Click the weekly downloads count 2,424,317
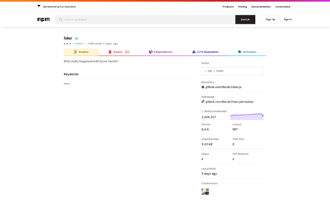This screenshot has width=330, height=200. coord(209,117)
